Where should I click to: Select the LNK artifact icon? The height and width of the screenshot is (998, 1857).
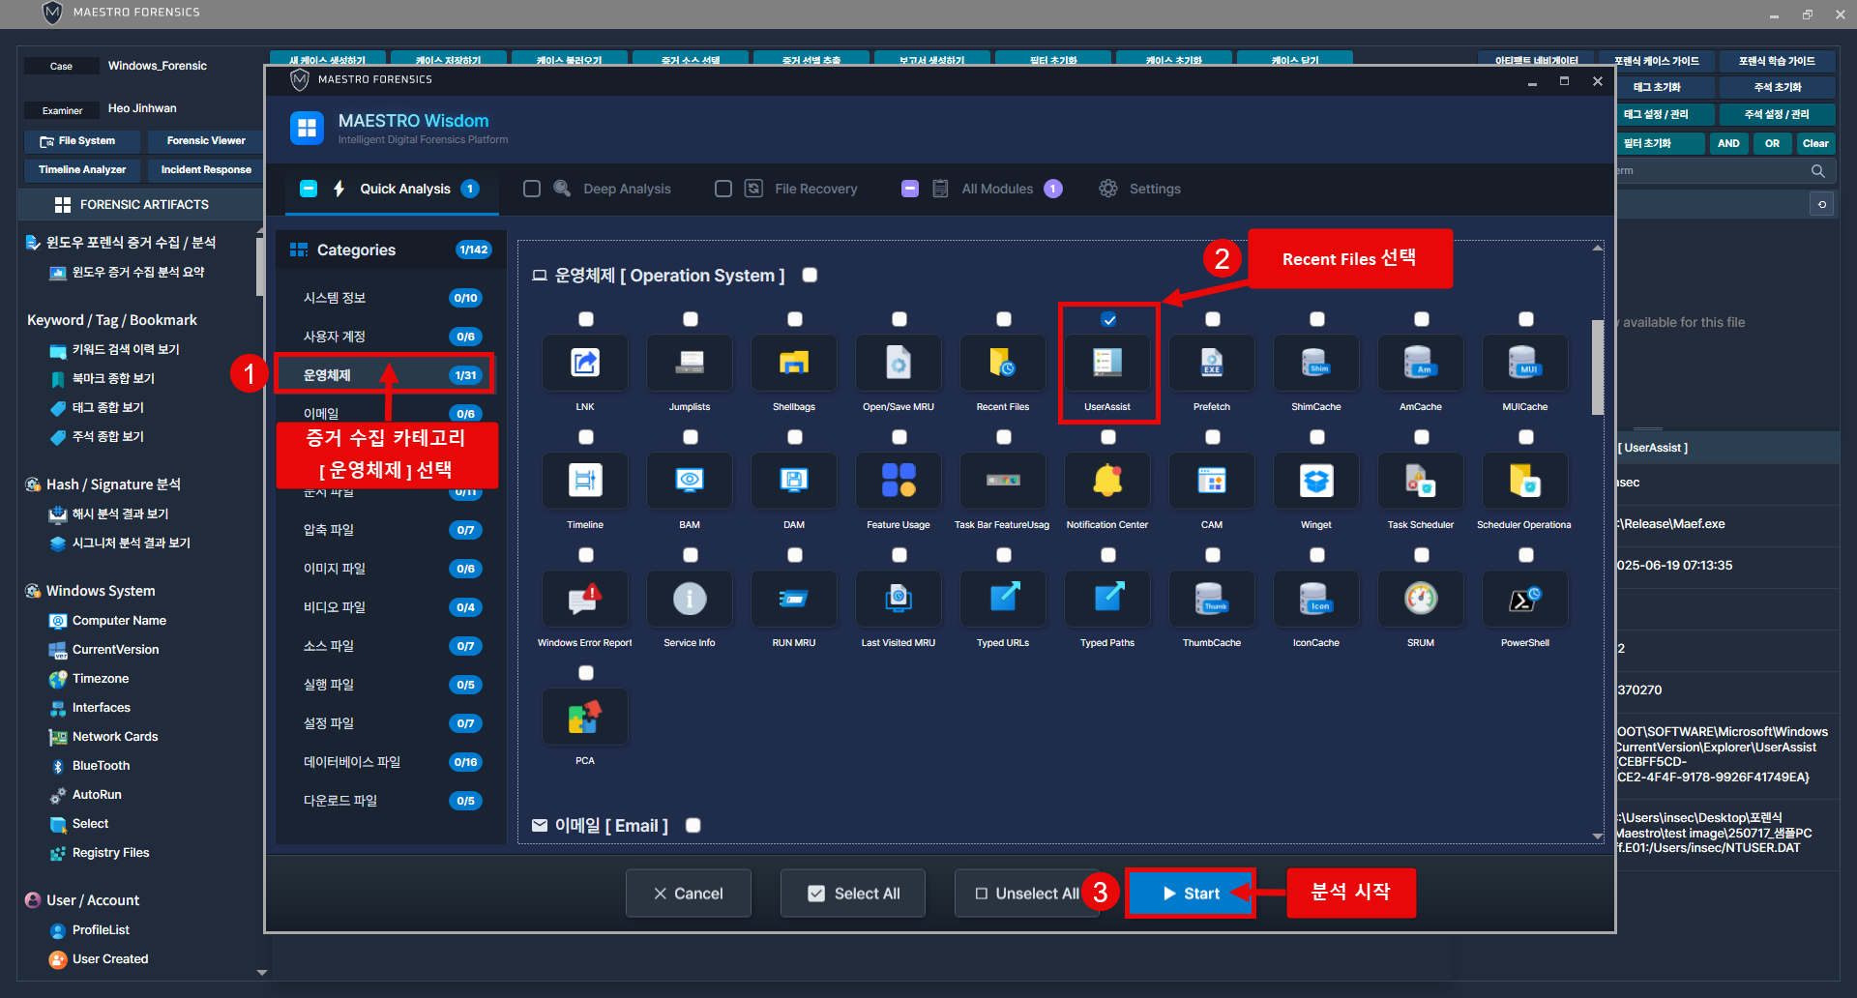pos(585,363)
